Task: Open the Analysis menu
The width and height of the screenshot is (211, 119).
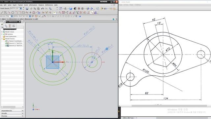Action: 41,5
